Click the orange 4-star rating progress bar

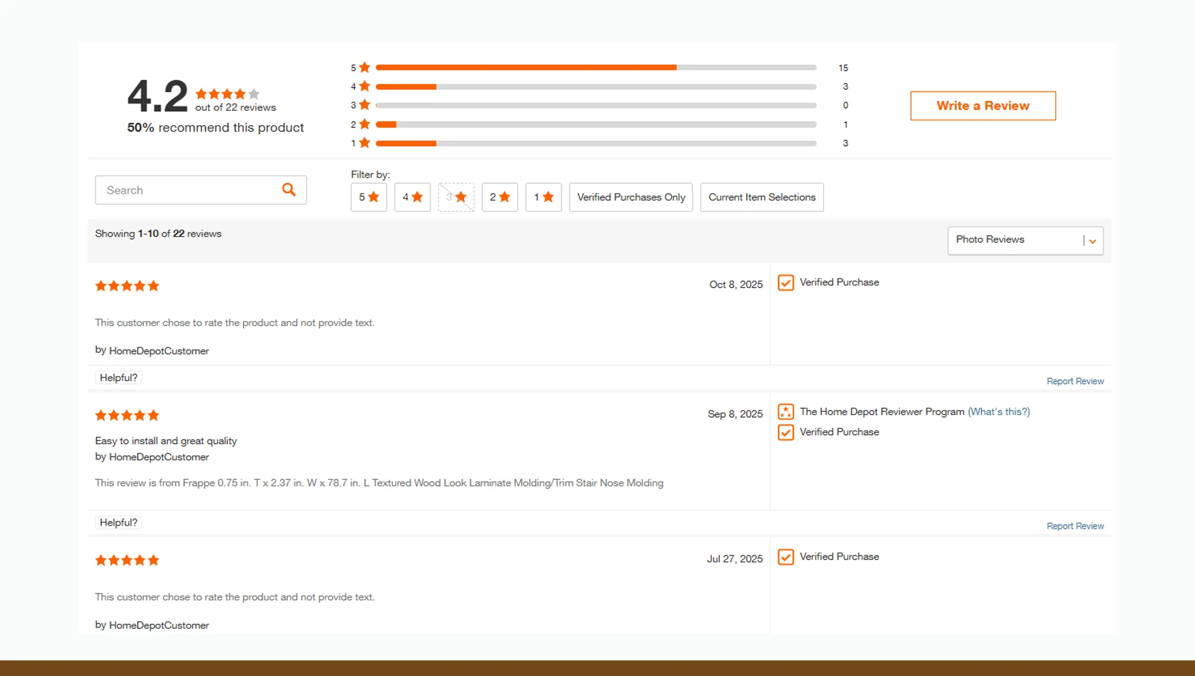[406, 86]
